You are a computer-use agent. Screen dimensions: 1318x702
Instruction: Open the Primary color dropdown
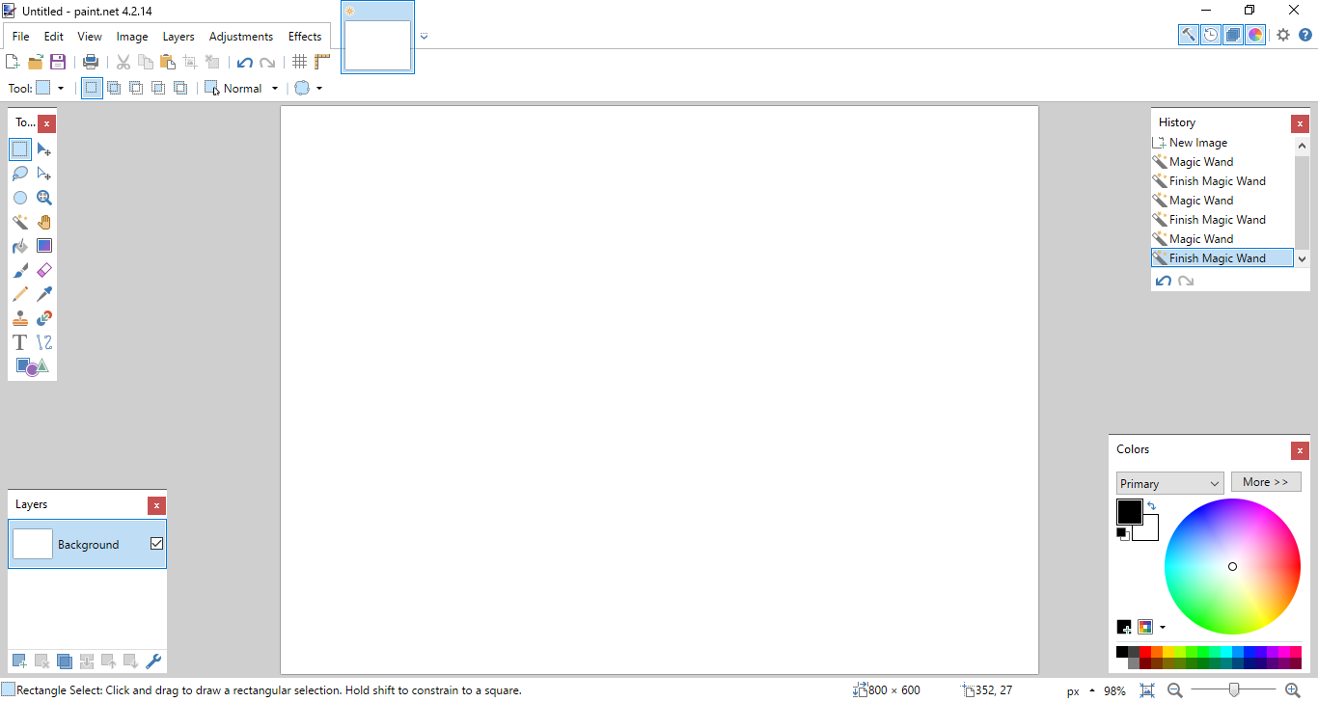pyautogui.click(x=1169, y=483)
